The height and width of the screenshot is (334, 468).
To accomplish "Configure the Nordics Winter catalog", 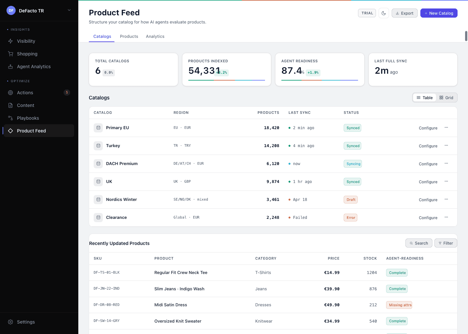I will 428,200.
